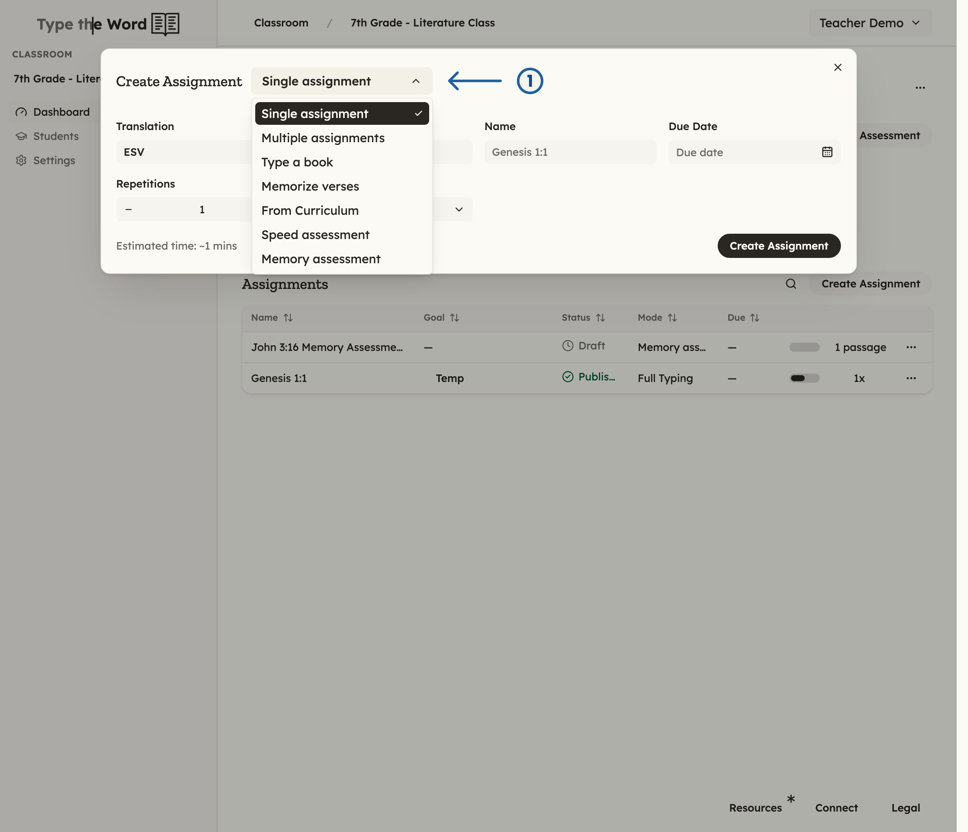Click the 1 passage cell

pos(860,347)
